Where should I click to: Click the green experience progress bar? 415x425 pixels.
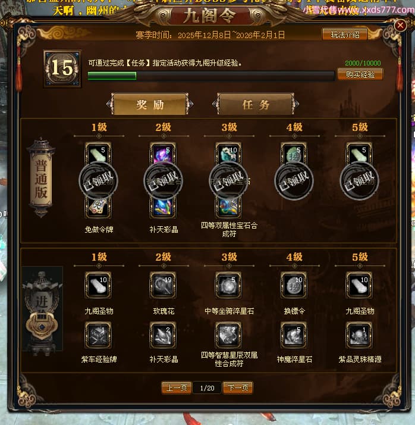211,76
